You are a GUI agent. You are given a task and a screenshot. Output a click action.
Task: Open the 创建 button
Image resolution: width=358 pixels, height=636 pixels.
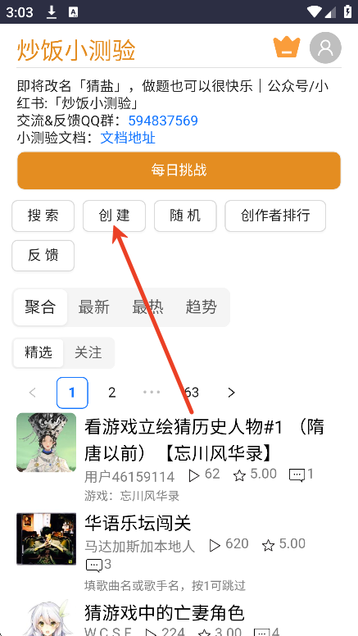click(x=115, y=216)
